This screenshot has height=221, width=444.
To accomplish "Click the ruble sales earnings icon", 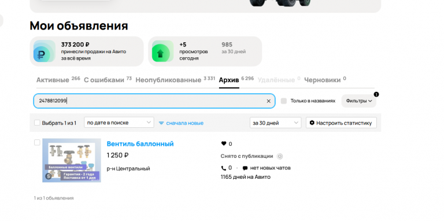I will tap(44, 51).
